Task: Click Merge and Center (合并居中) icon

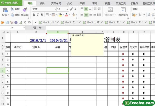Action: tap(110, 10)
